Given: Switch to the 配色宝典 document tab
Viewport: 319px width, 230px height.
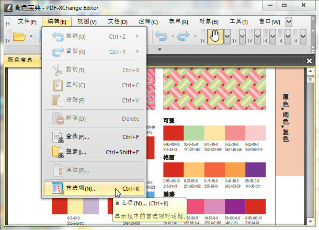Looking at the screenshot, I should [21, 60].
